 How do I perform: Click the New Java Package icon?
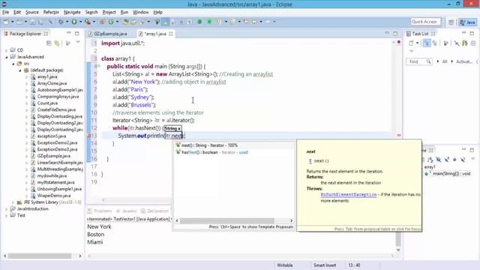[102, 22]
